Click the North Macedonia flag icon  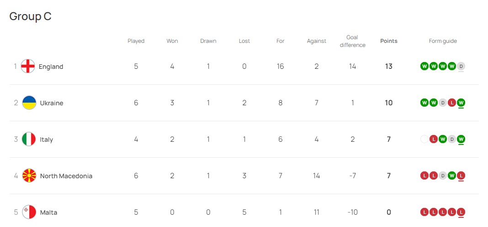pyautogui.click(x=29, y=176)
